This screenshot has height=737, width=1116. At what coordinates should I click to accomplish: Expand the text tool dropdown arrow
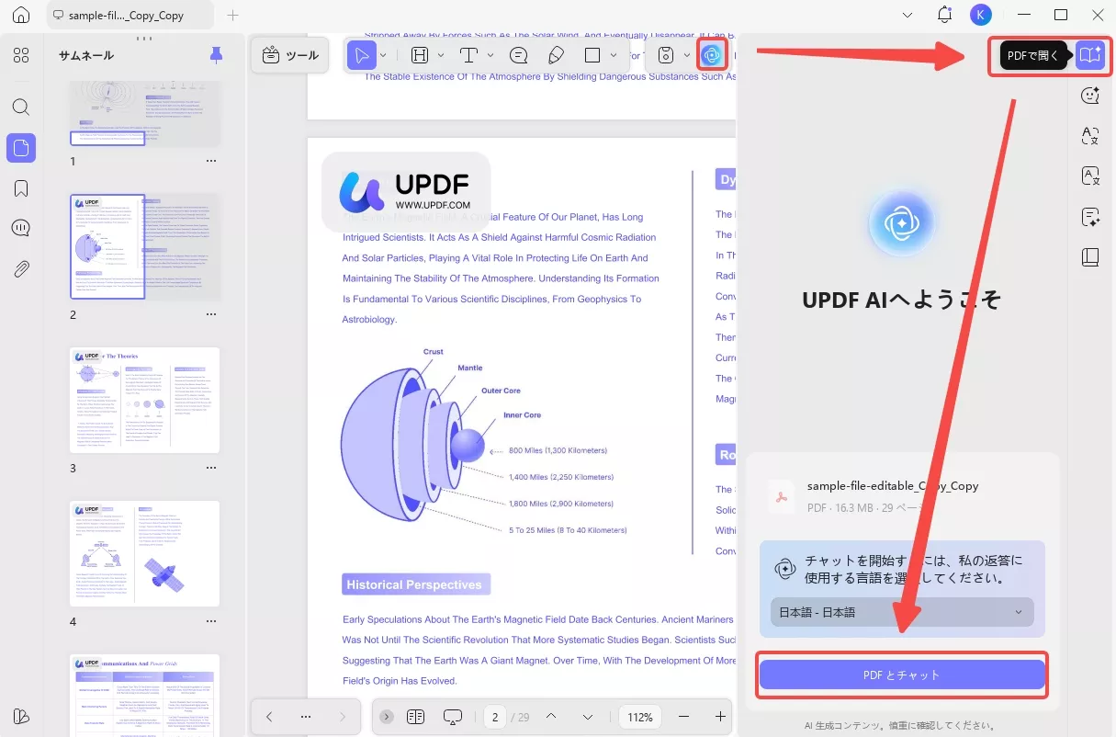click(x=490, y=55)
